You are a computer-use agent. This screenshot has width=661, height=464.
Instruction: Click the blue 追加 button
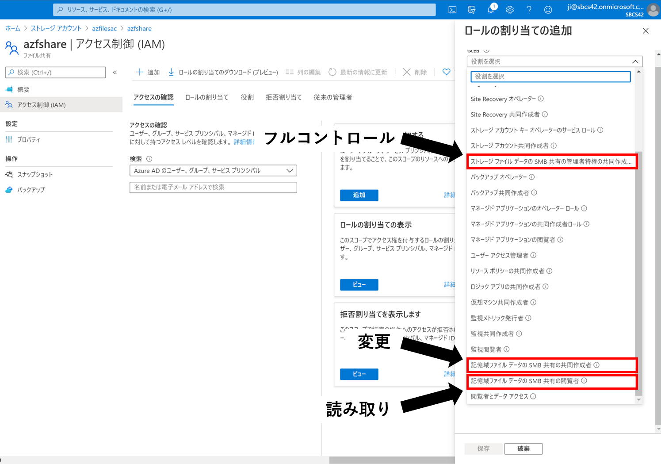[x=359, y=195]
